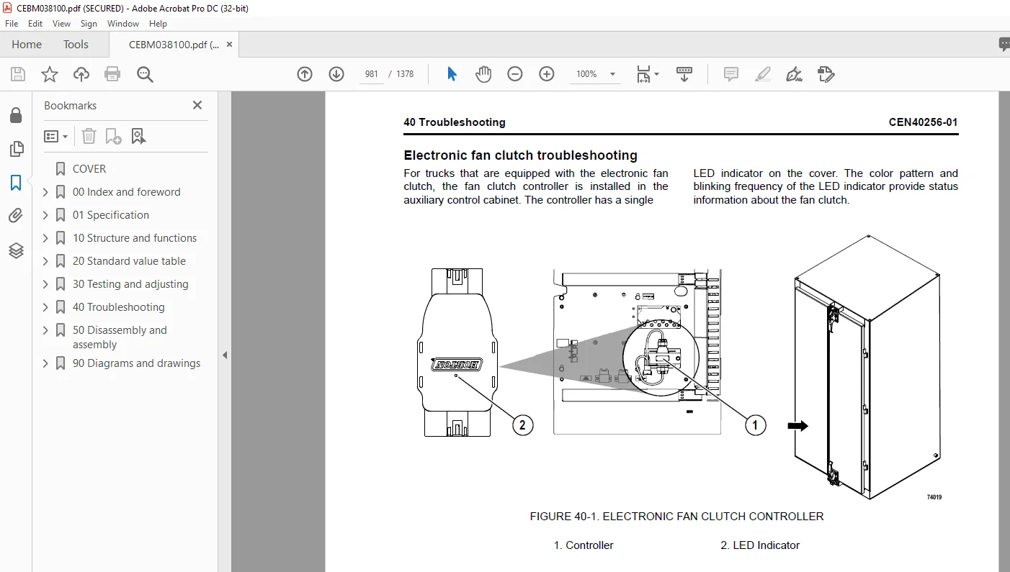
Task: Open the Help menu
Action: tap(158, 24)
